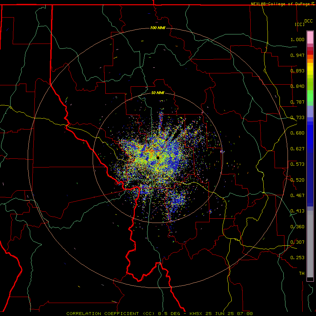Pick the pink segment of the color bar

click(x=310, y=38)
